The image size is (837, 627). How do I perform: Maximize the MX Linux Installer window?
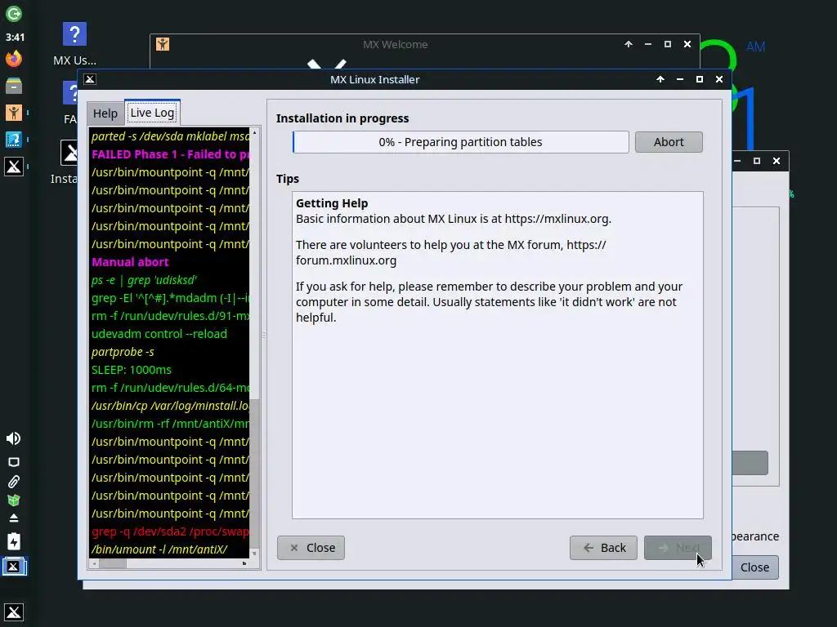coord(700,79)
